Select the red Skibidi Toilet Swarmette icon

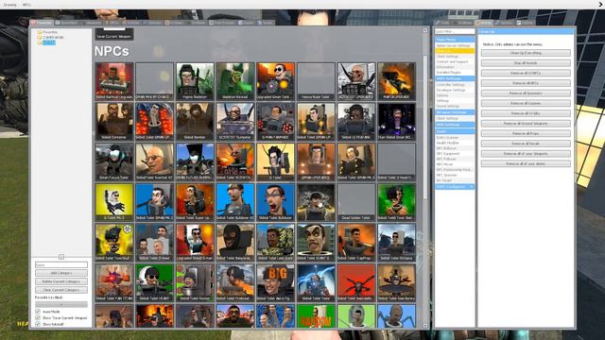(356, 282)
